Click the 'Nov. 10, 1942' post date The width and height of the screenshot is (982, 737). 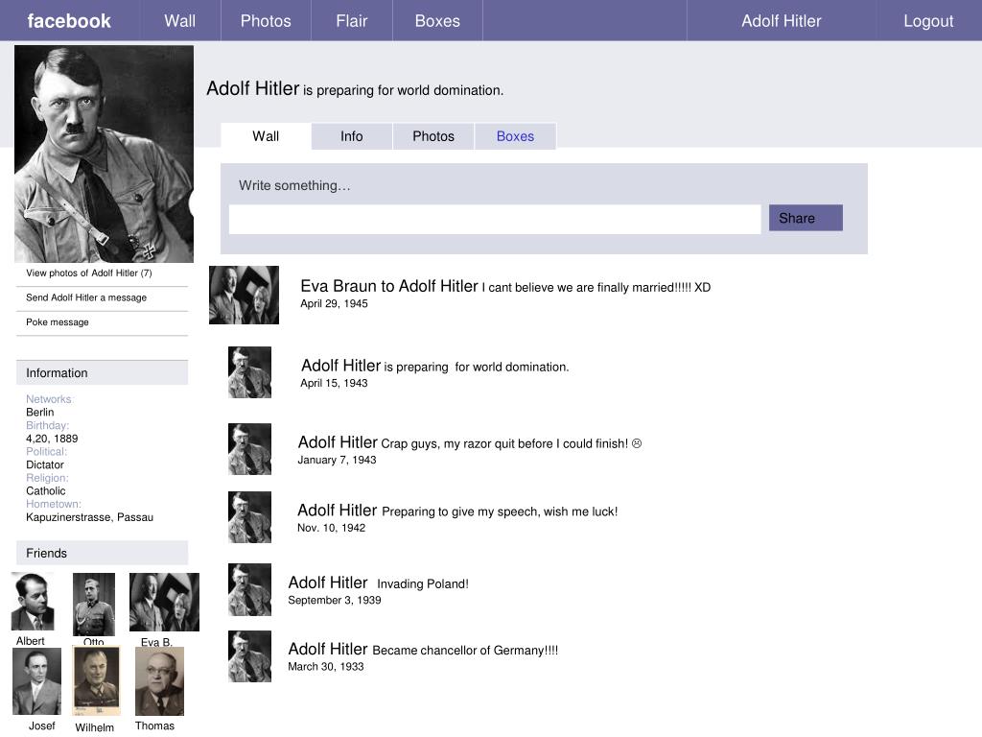point(331,528)
